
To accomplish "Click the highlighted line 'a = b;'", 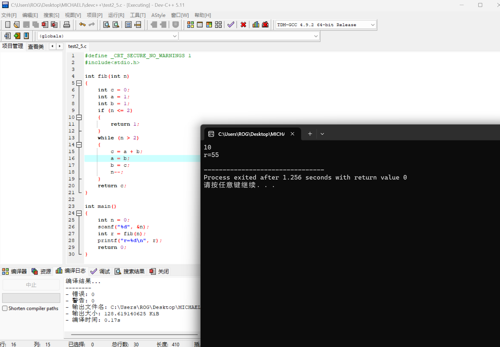I will pyautogui.click(x=120, y=158).
